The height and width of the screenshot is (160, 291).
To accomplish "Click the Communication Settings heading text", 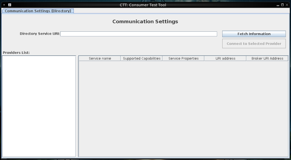I will (145, 22).
